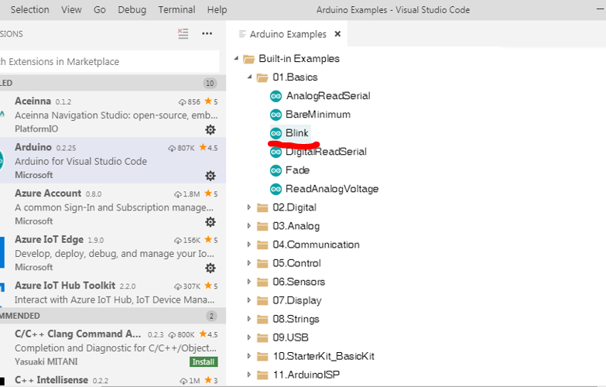Expand the 07.Display folder arrow
This screenshot has width=606, height=387.
249,300
